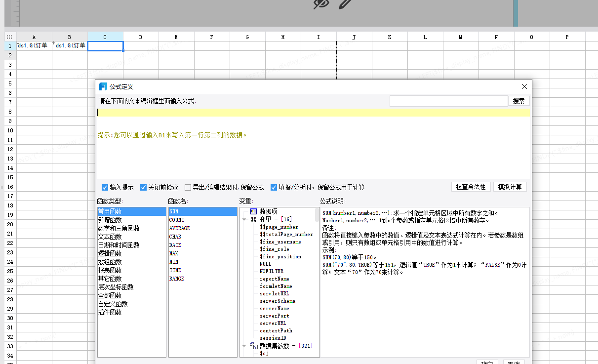The height and width of the screenshot is (364, 598).
Task: Click the 数据项 icon in variable tree
Action: click(x=254, y=211)
